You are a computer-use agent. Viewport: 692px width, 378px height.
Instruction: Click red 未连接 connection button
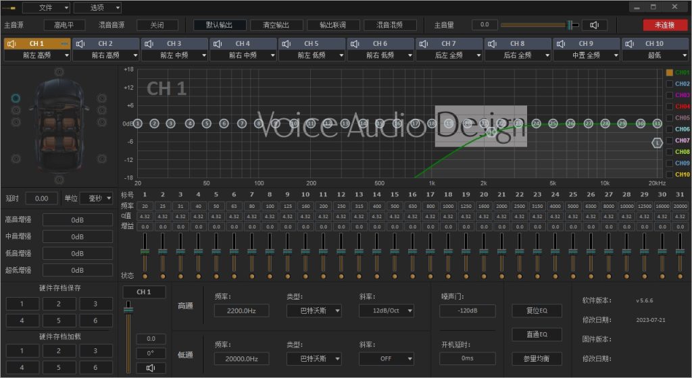(x=665, y=25)
